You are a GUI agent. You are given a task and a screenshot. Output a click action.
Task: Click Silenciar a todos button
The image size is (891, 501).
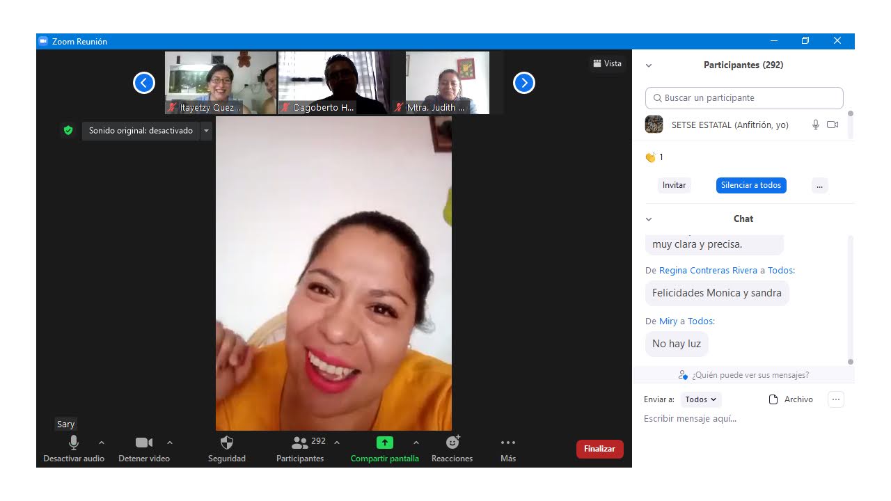[x=751, y=186]
